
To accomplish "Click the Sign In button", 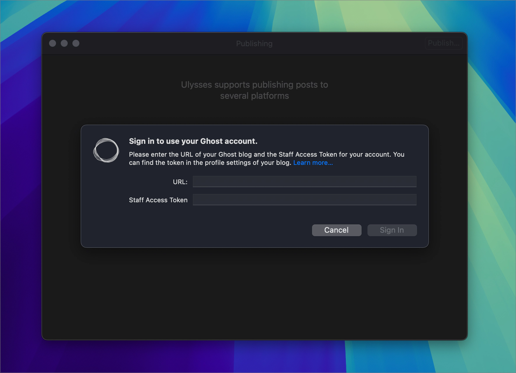I will pyautogui.click(x=392, y=230).
